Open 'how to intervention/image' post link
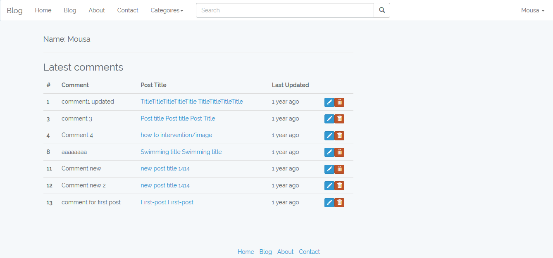Image resolution: width=553 pixels, height=258 pixels. (x=176, y=135)
